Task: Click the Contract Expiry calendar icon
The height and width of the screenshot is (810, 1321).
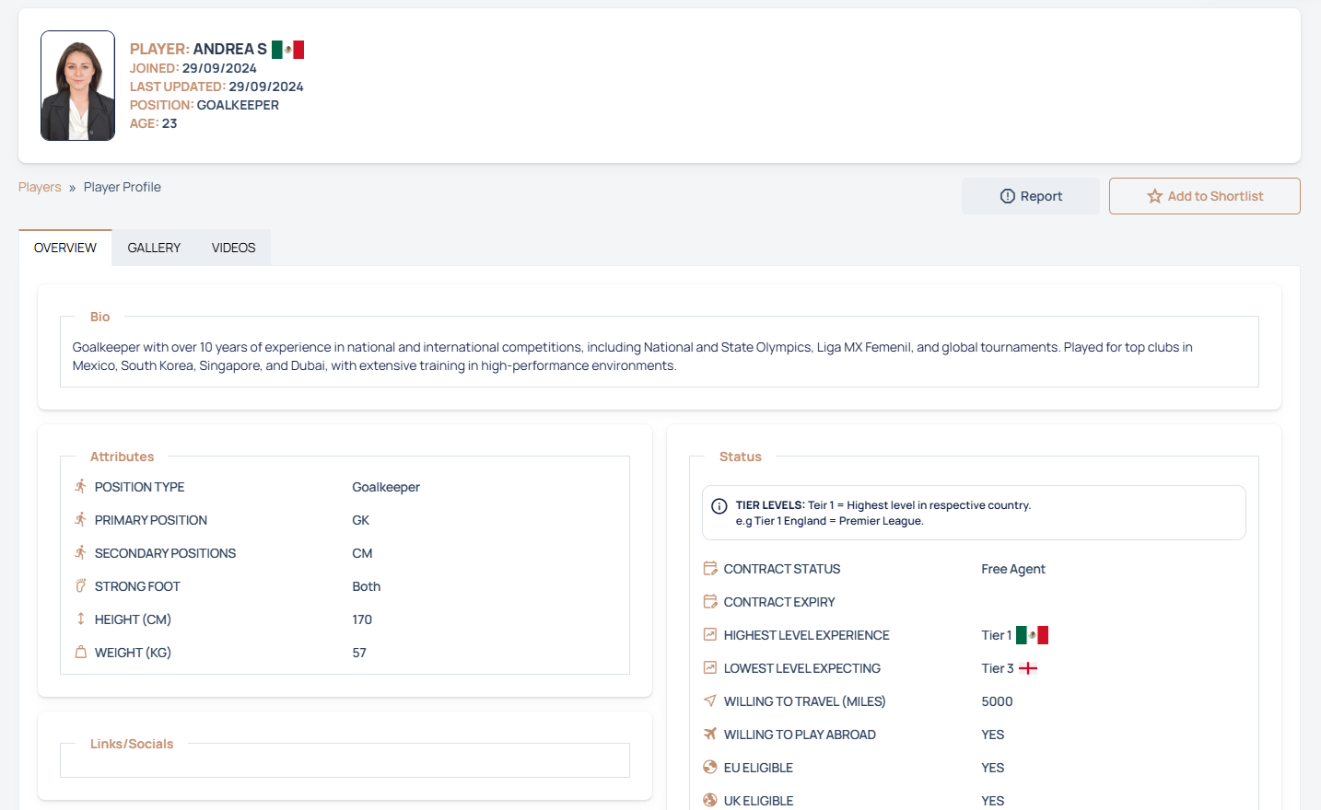Action: tap(710, 601)
